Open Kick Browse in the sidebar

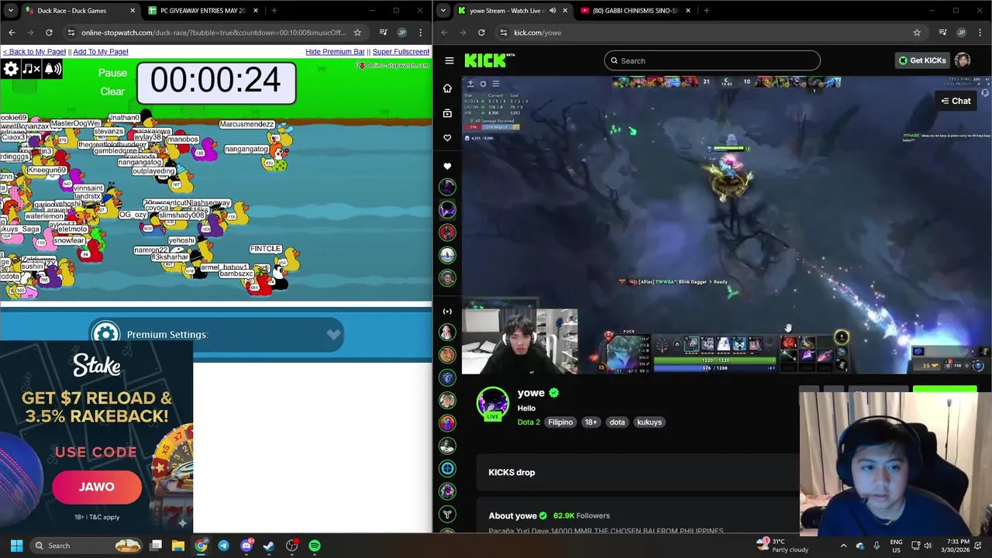tap(447, 113)
